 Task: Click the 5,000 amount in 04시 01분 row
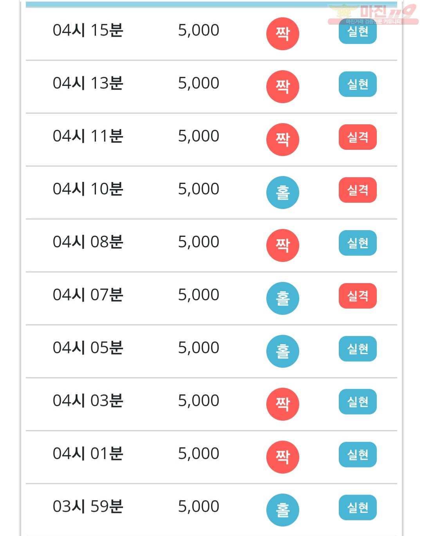pyautogui.click(x=199, y=454)
